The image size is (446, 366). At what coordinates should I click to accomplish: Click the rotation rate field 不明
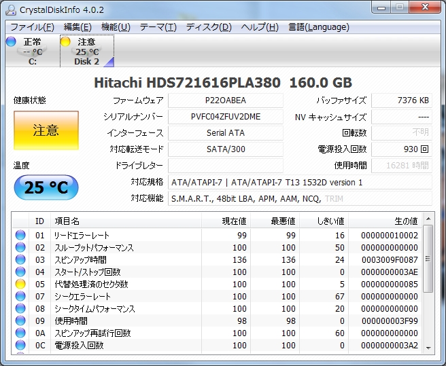(x=402, y=132)
